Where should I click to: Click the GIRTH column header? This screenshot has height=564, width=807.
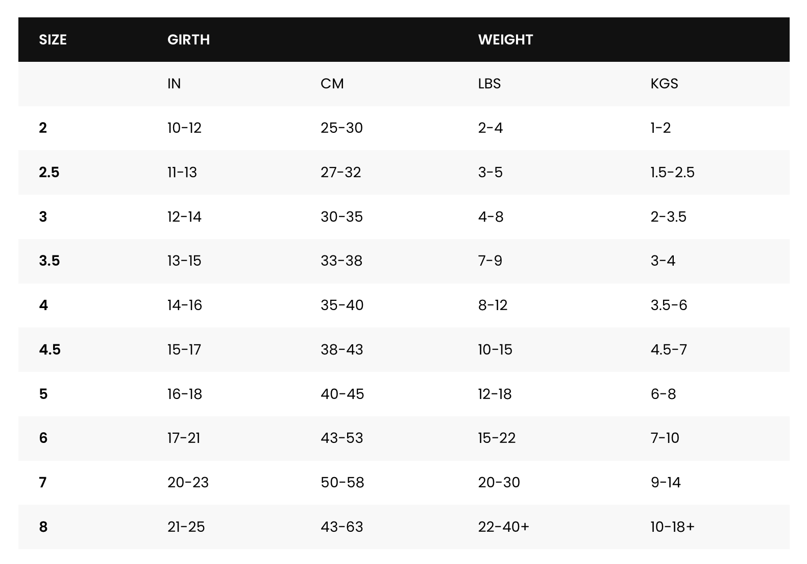[188, 40]
